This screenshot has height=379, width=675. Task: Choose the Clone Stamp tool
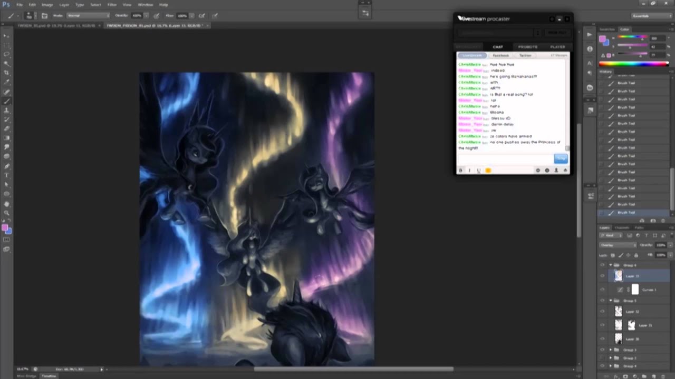(6, 110)
